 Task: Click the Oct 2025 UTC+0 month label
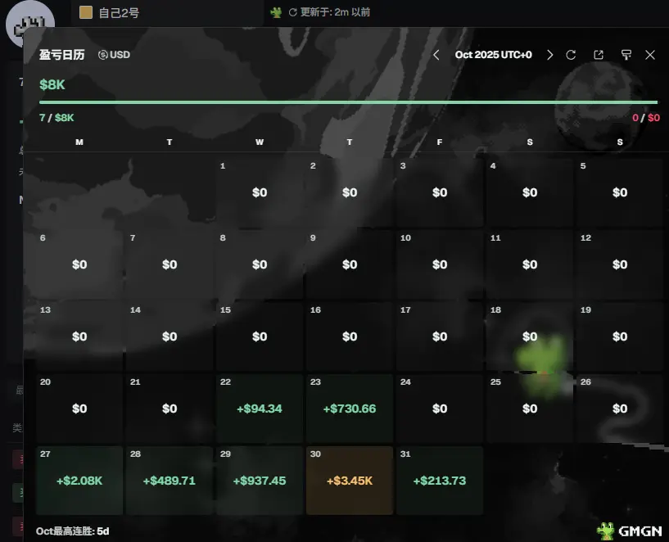tap(493, 55)
